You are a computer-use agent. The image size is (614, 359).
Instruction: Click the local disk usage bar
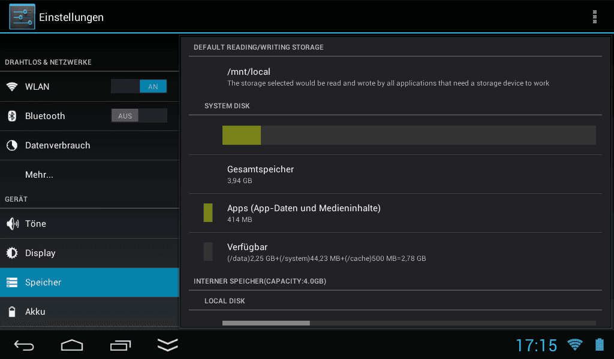[x=409, y=323]
